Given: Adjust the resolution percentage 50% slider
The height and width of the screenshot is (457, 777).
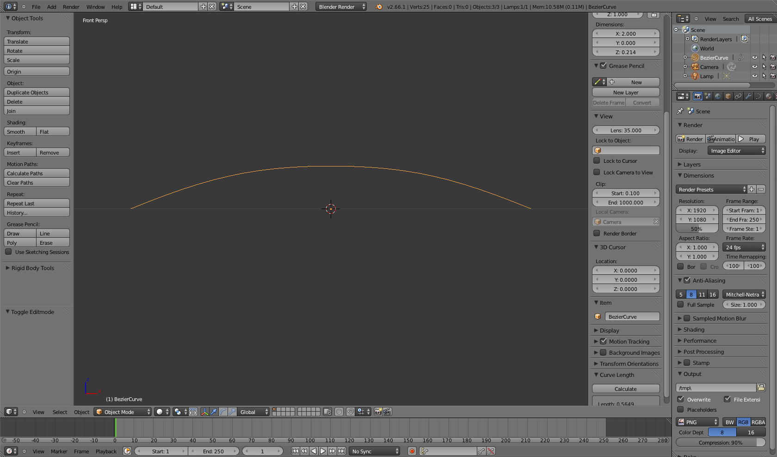Looking at the screenshot, I should pos(697,228).
